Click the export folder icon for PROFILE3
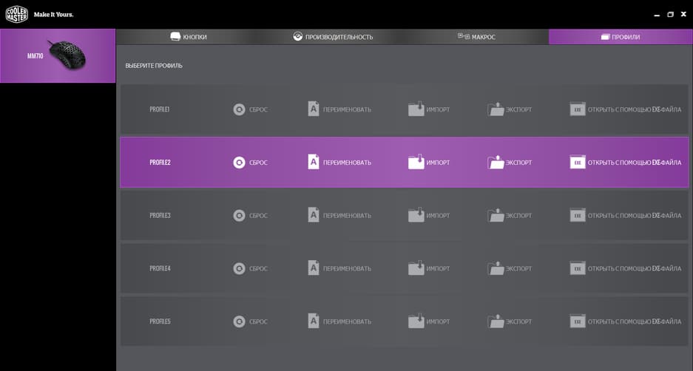The height and width of the screenshot is (371, 693). [496, 214]
